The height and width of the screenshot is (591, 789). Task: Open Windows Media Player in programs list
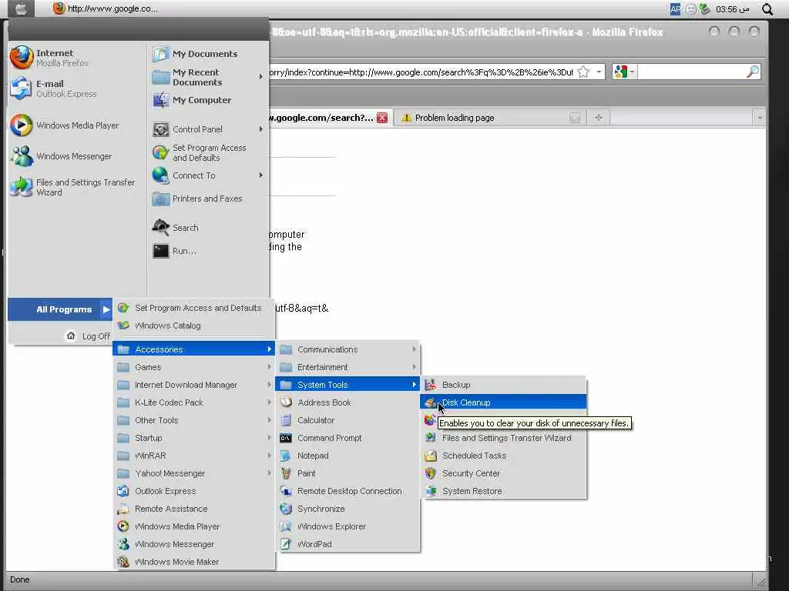tap(193, 526)
